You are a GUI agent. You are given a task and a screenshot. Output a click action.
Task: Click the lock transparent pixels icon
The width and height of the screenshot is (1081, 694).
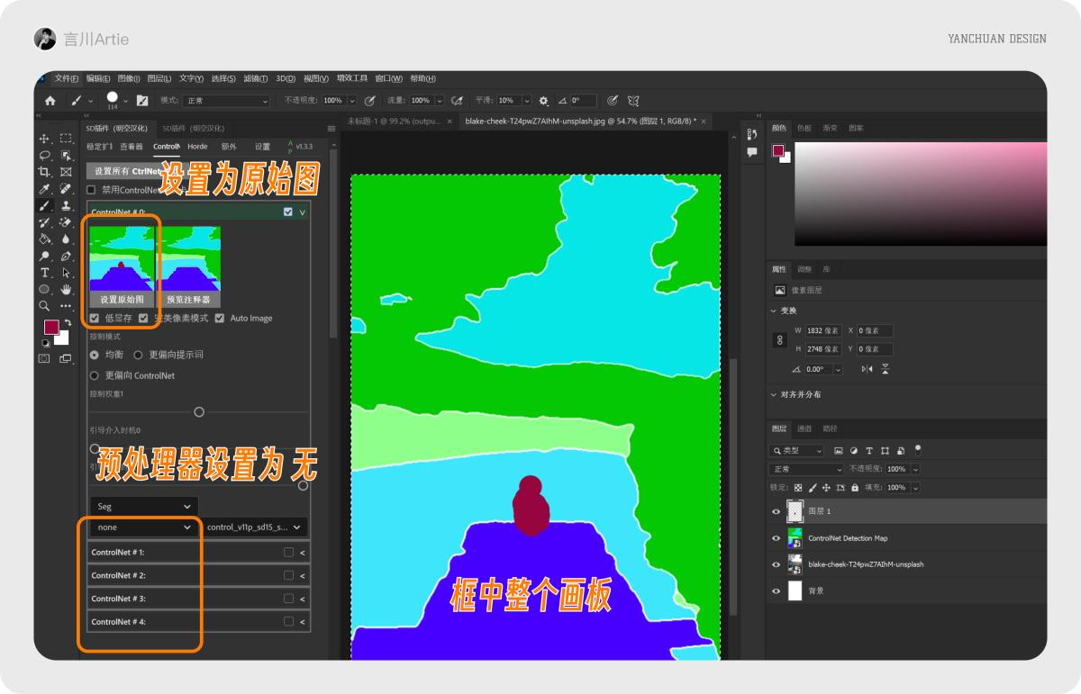(x=797, y=488)
